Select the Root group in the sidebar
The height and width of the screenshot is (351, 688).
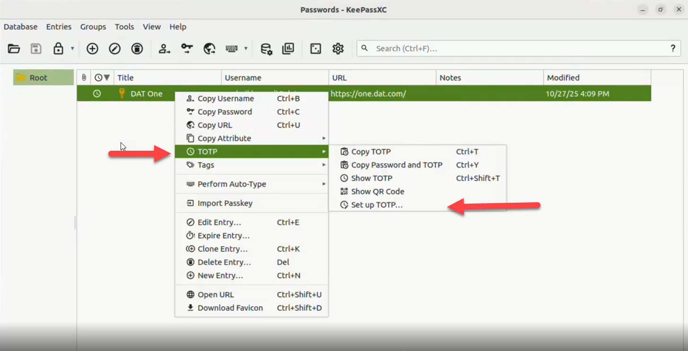click(38, 78)
